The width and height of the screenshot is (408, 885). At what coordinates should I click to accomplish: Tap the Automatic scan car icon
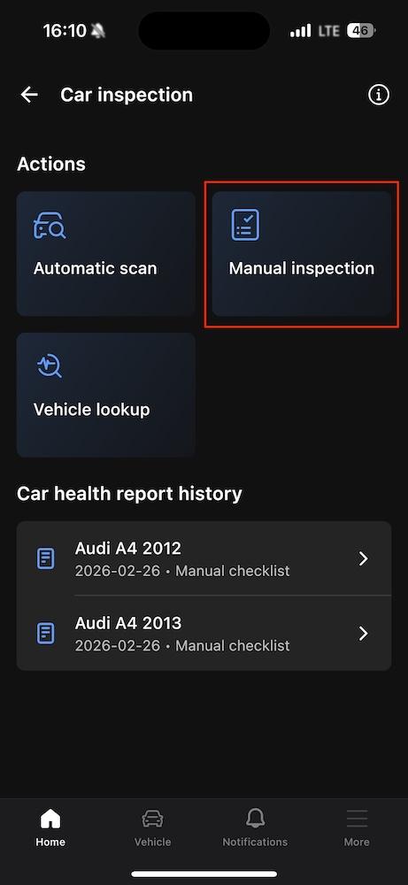[x=50, y=225]
